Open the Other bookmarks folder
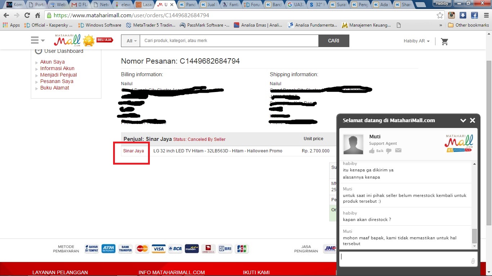Image resolution: width=492 pixels, height=276 pixels. 468,25
